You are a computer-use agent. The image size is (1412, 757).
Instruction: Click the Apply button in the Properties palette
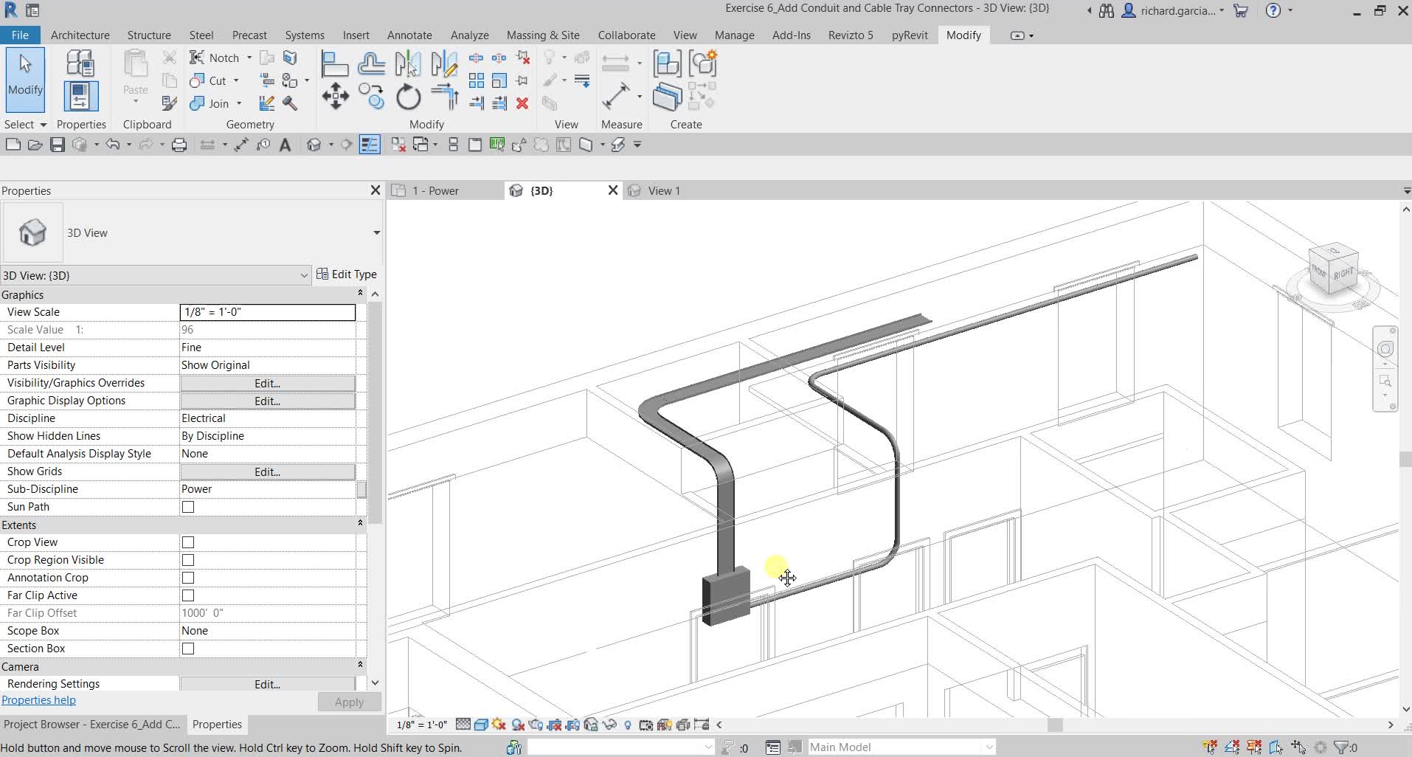click(x=349, y=702)
